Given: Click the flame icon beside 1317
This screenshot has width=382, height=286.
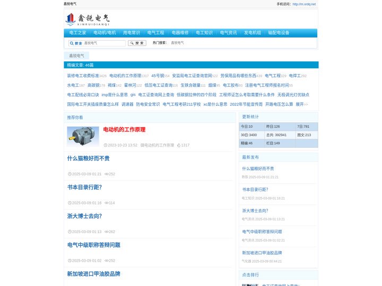Looking at the screenshot, I should pos(179,145).
